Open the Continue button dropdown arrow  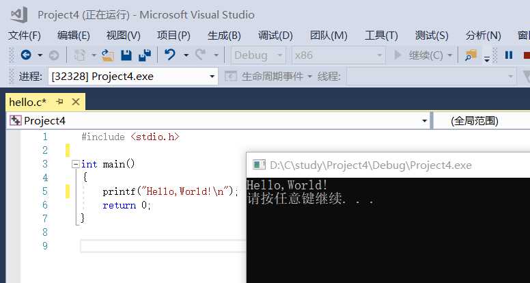click(x=449, y=55)
